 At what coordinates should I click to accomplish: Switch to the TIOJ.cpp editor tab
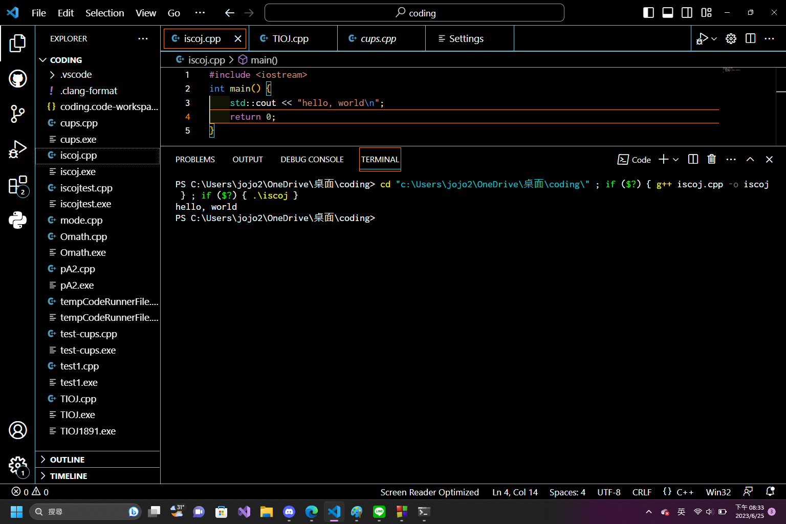pyautogui.click(x=290, y=39)
